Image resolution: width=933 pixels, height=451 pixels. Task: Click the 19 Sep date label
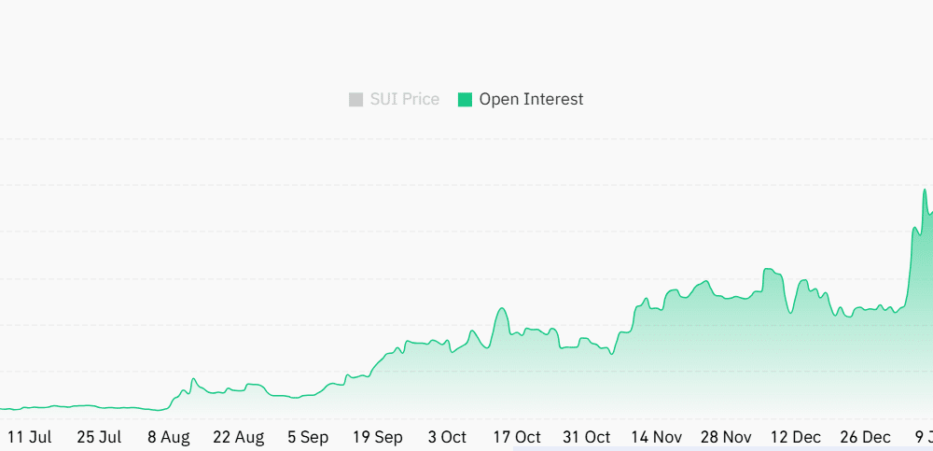pos(378,437)
